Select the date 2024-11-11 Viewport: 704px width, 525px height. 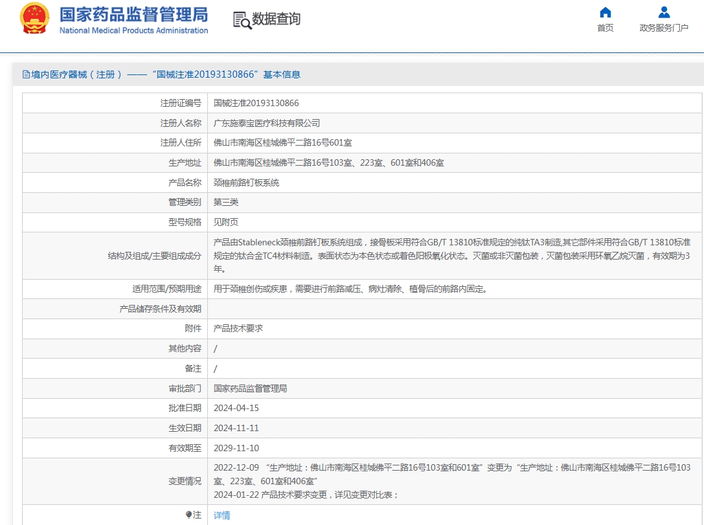236,428
